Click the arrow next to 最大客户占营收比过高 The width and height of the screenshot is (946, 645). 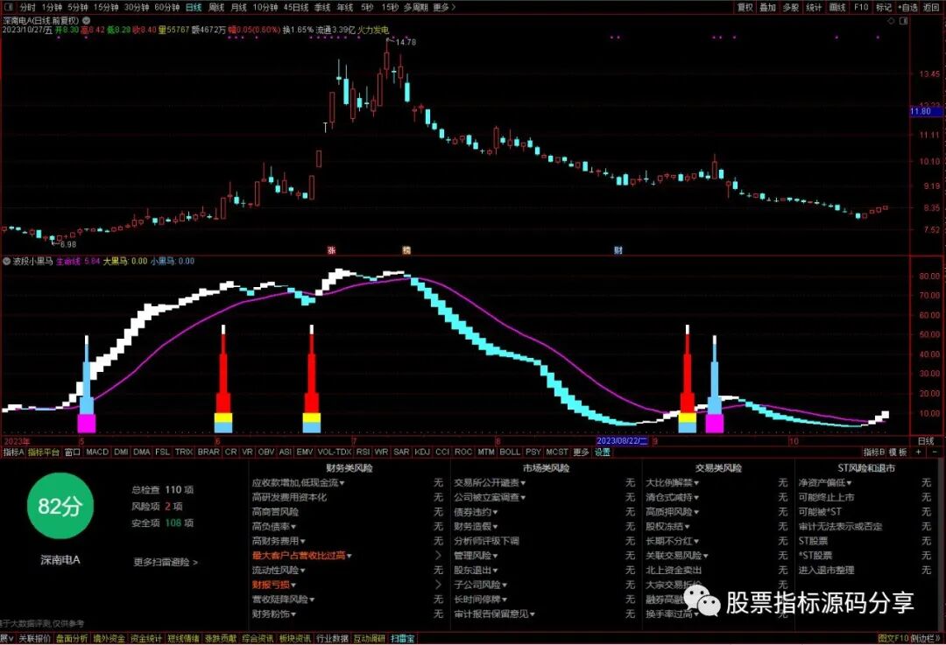click(x=439, y=555)
